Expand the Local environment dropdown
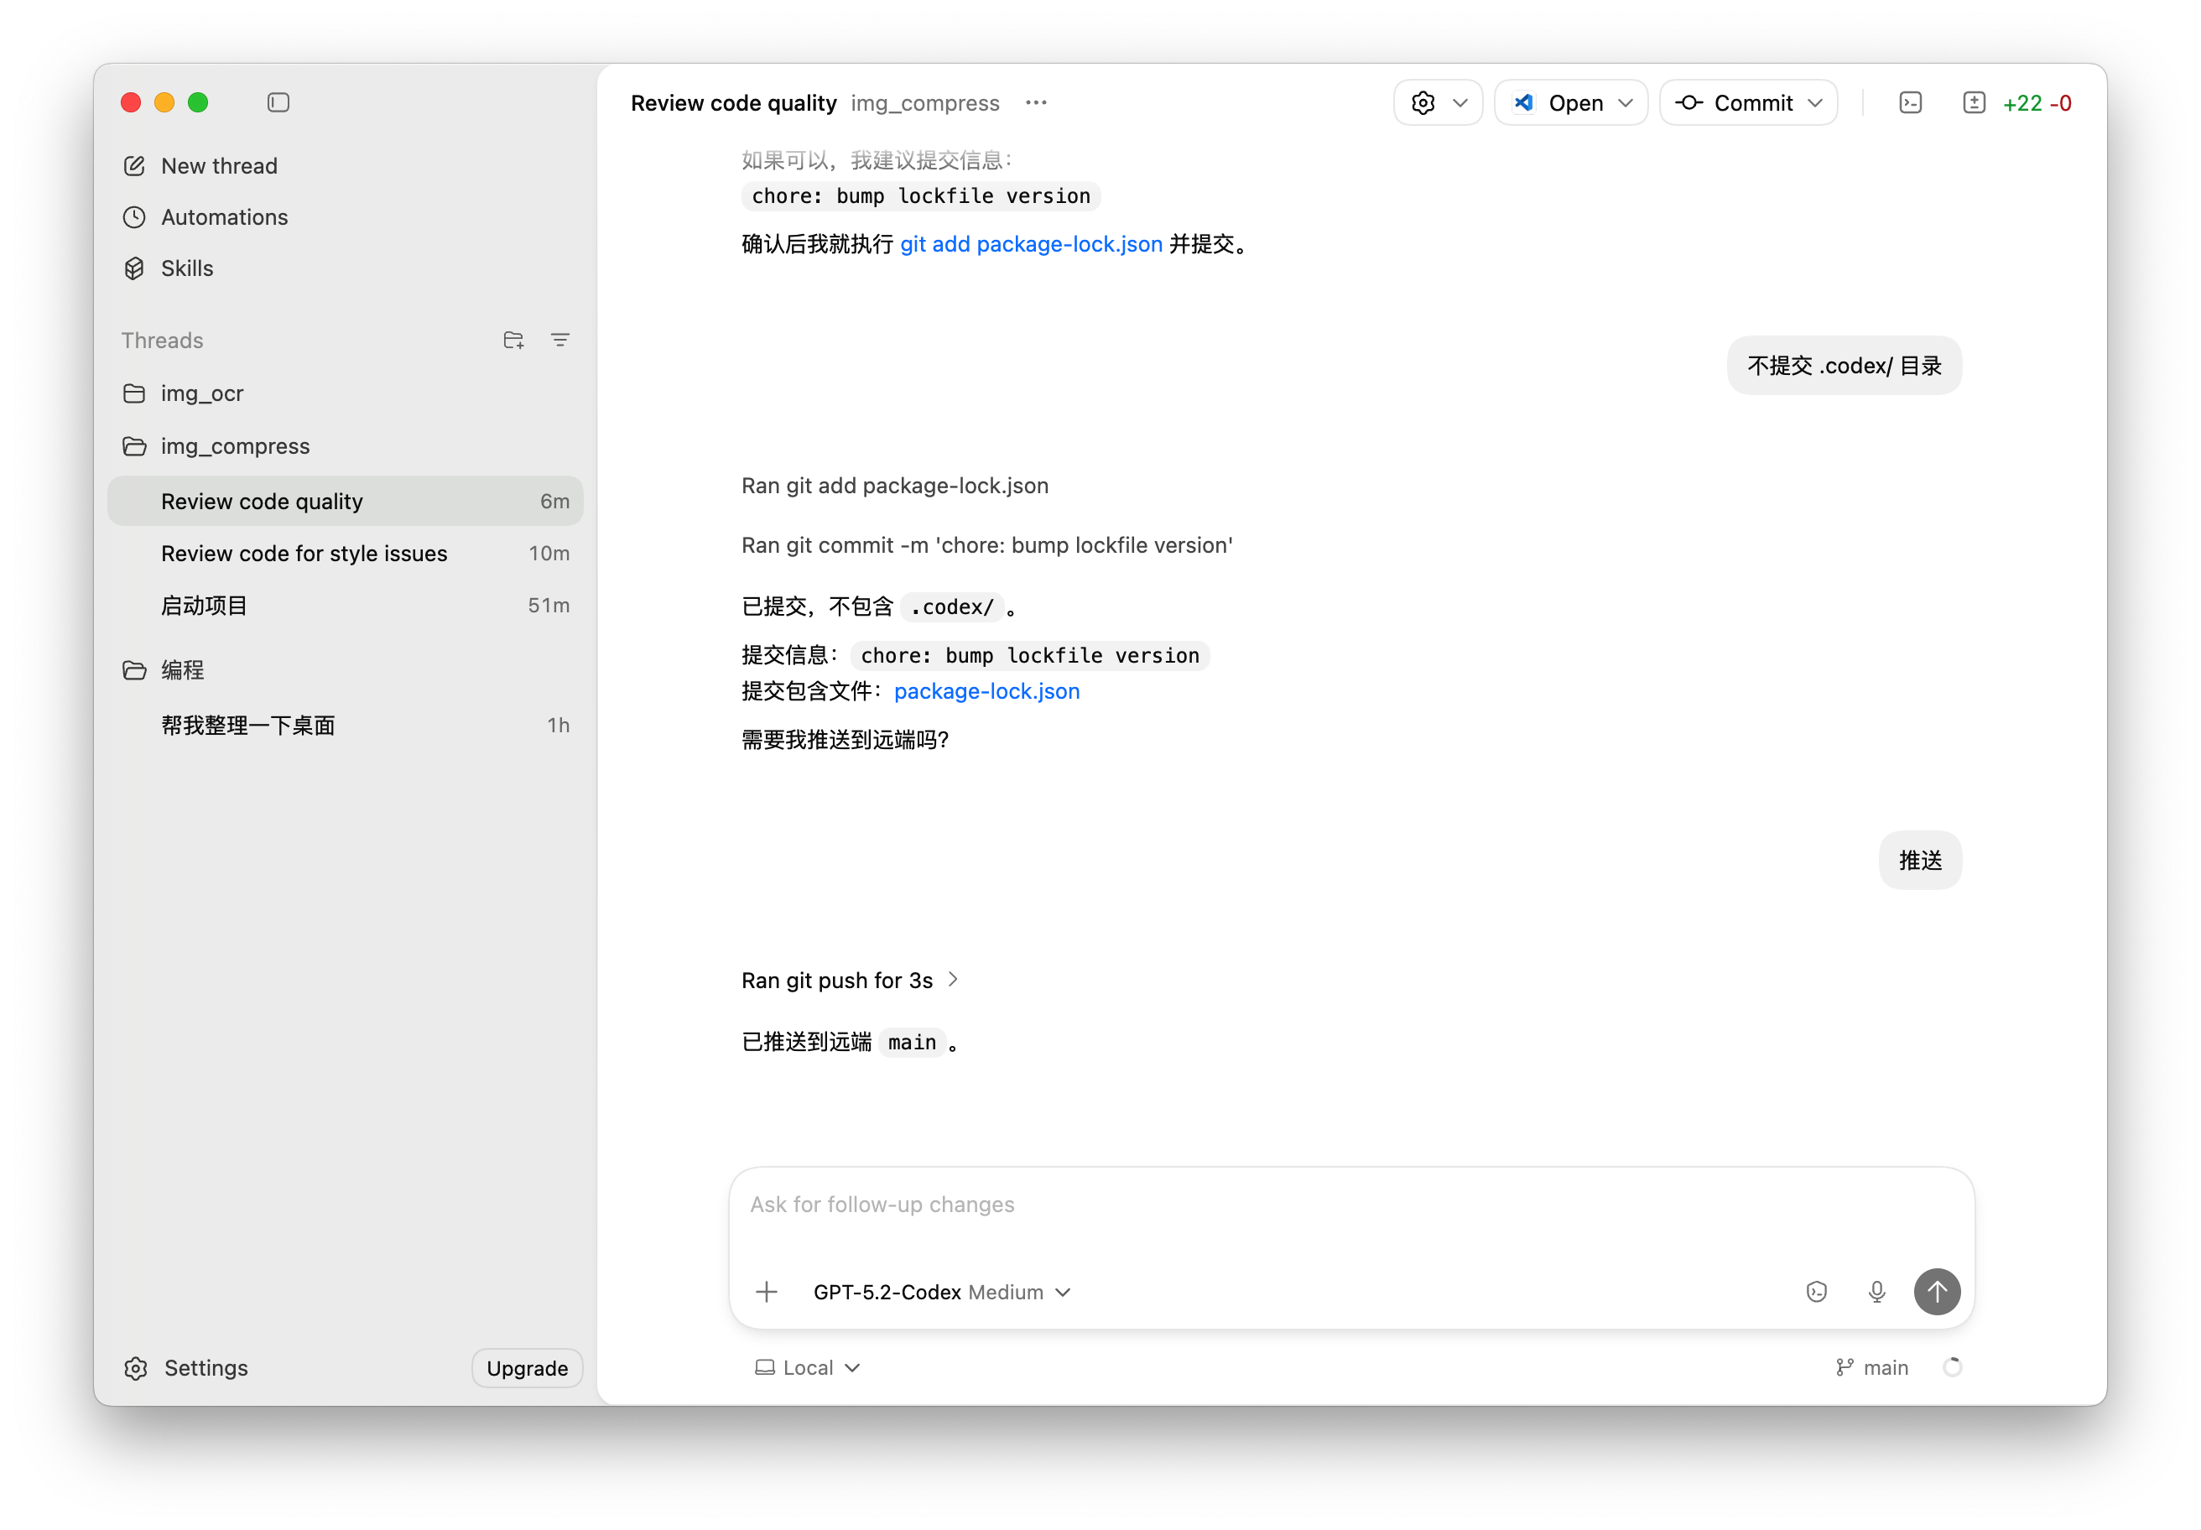This screenshot has height=1530, width=2201. coord(807,1367)
